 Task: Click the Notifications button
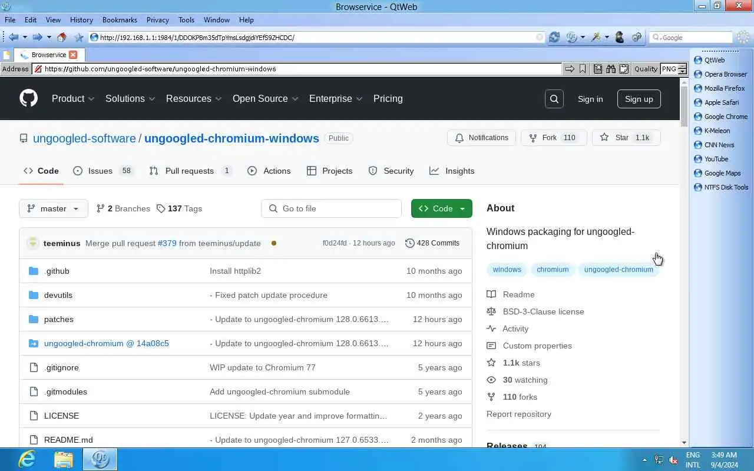tap(482, 138)
